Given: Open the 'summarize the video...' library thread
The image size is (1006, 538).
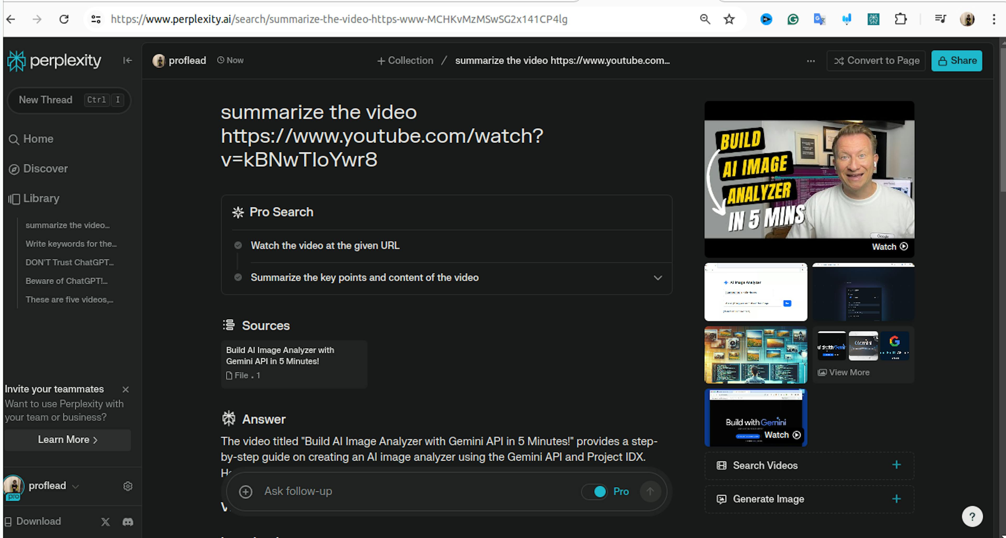Looking at the screenshot, I should point(68,226).
